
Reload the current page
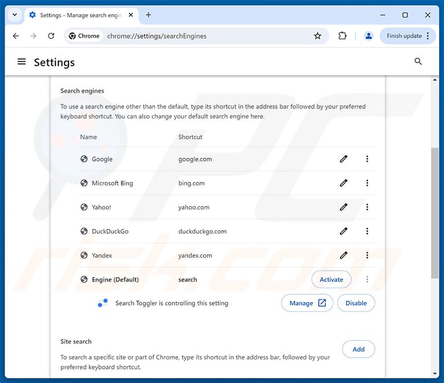click(x=51, y=36)
